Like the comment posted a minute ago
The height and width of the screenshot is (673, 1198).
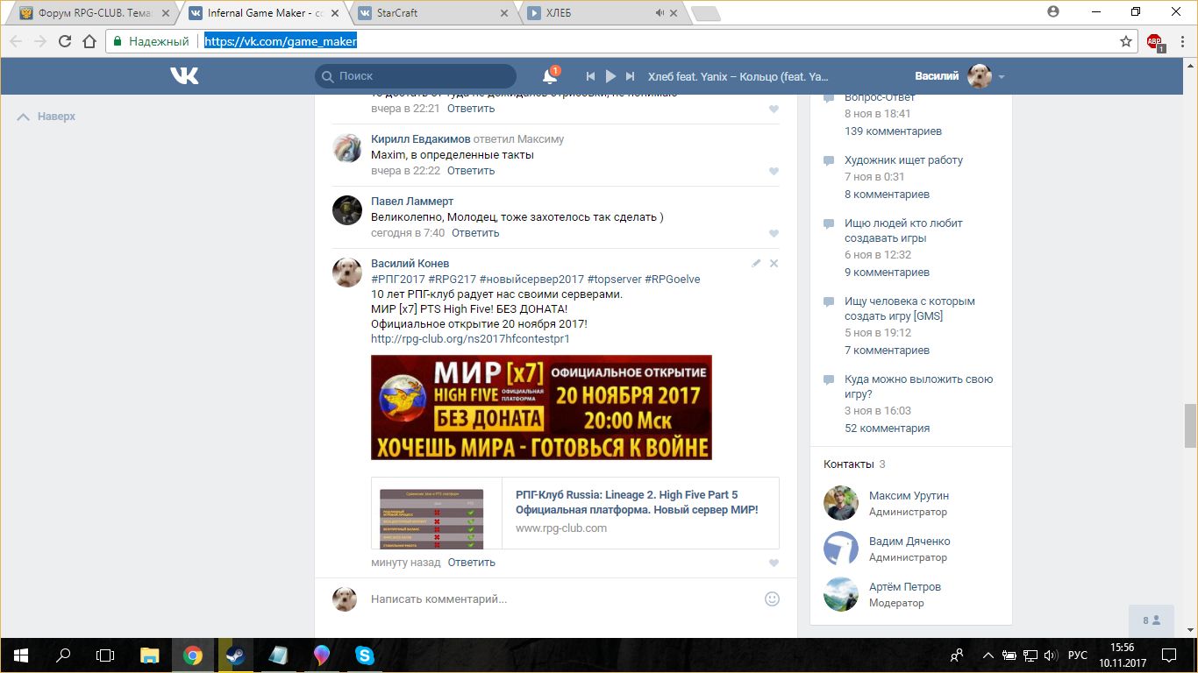(x=774, y=563)
